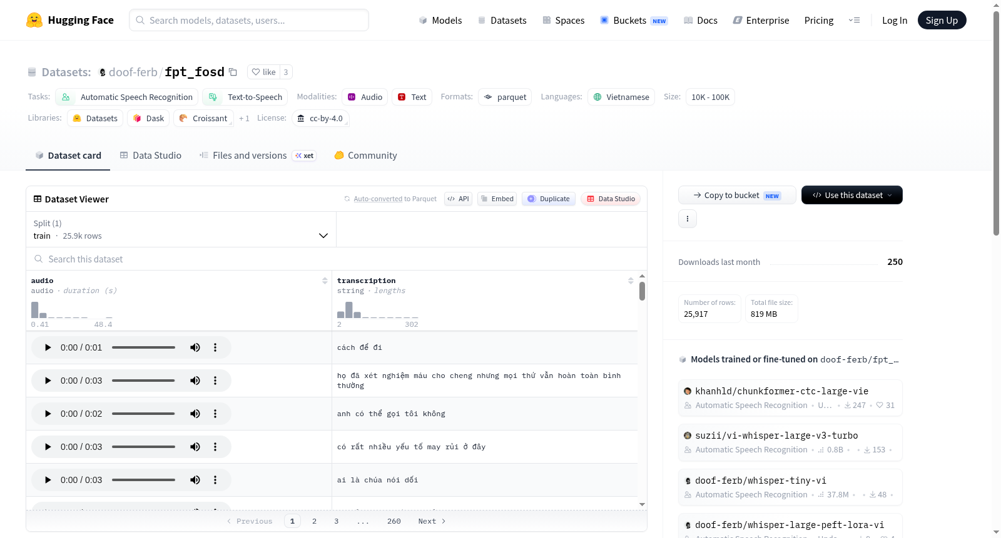The width and height of the screenshot is (1001, 538).
Task: Open audio options menu in "họ đã xét nghiệm máu" row
Action: (215, 381)
